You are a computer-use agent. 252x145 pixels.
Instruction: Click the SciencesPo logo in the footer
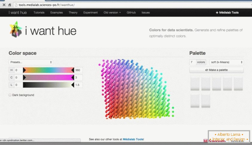[214, 141]
